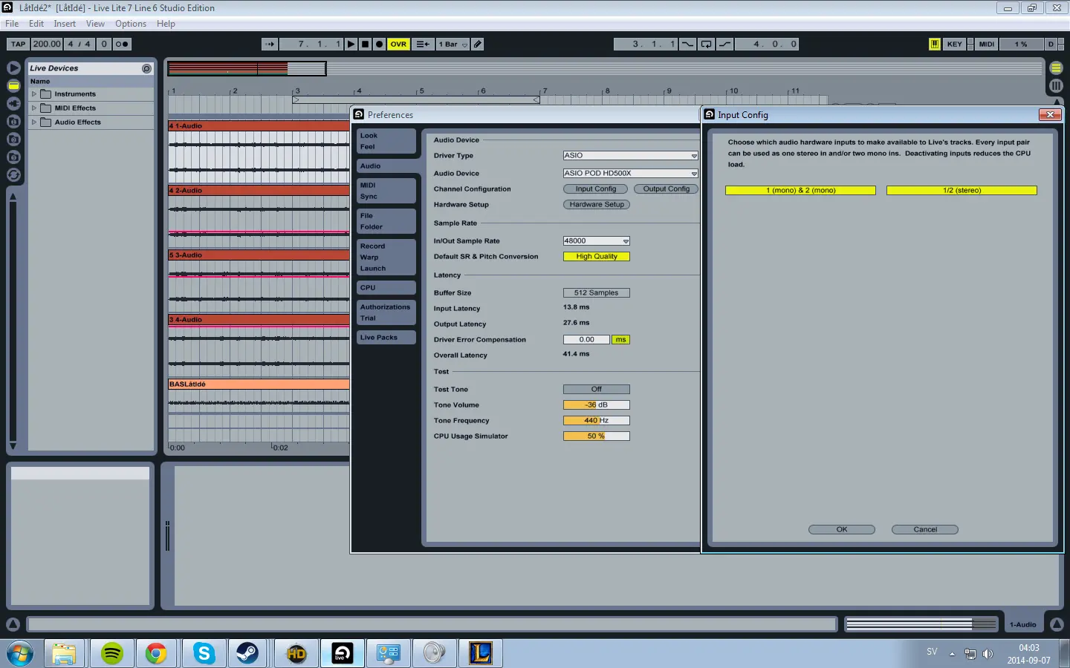Open the View menu
The width and height of the screenshot is (1070, 668).
(95, 24)
